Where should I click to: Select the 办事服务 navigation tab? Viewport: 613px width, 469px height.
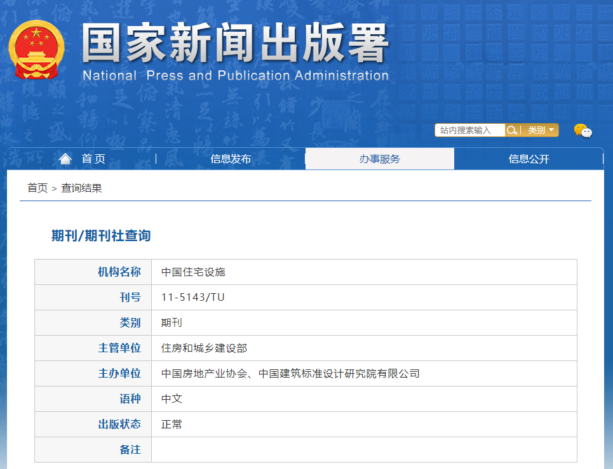tap(379, 159)
